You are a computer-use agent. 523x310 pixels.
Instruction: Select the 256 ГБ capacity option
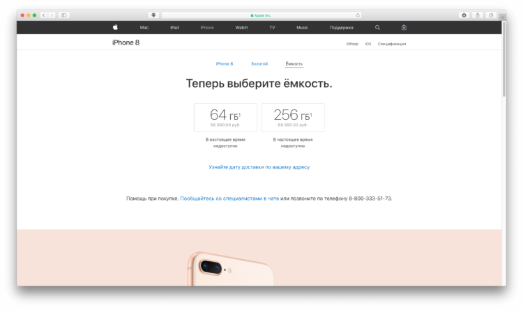(293, 117)
